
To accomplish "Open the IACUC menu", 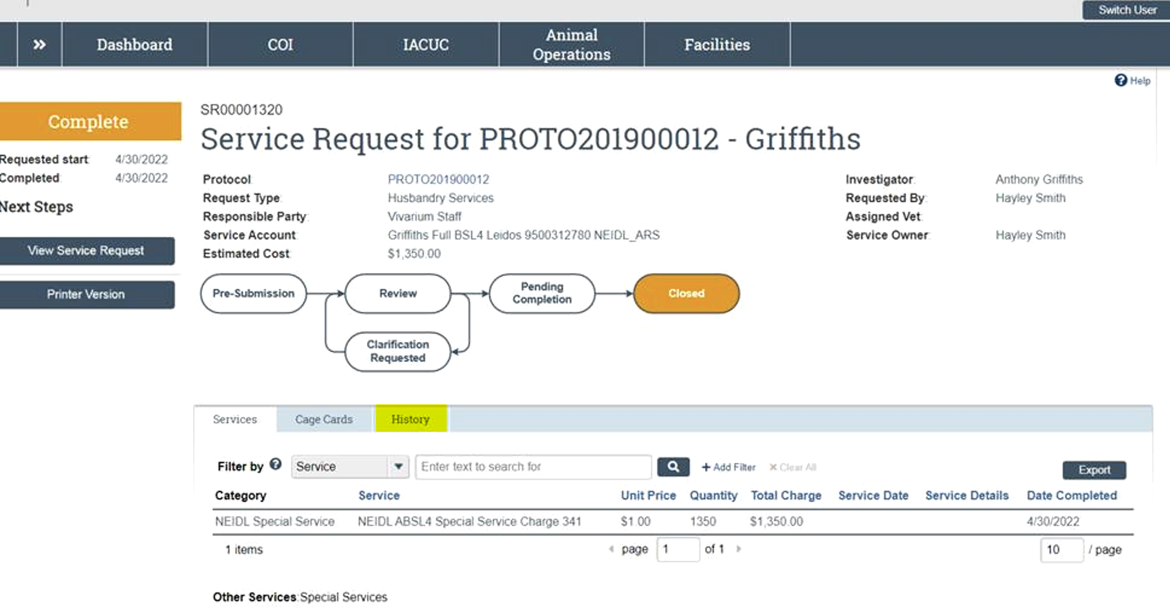I will pyautogui.click(x=425, y=45).
